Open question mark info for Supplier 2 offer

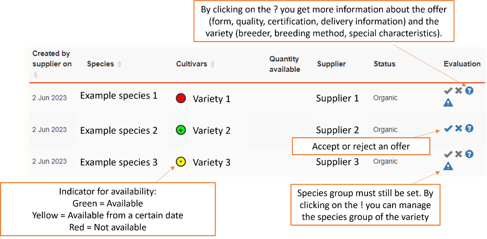(x=469, y=128)
